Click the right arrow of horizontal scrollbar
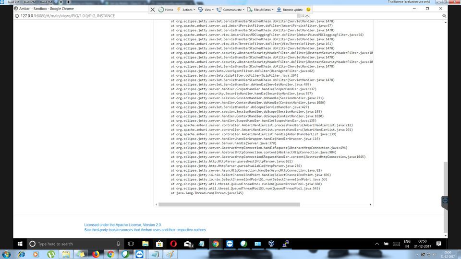Screen dimensions: 461x259 click(370, 204)
